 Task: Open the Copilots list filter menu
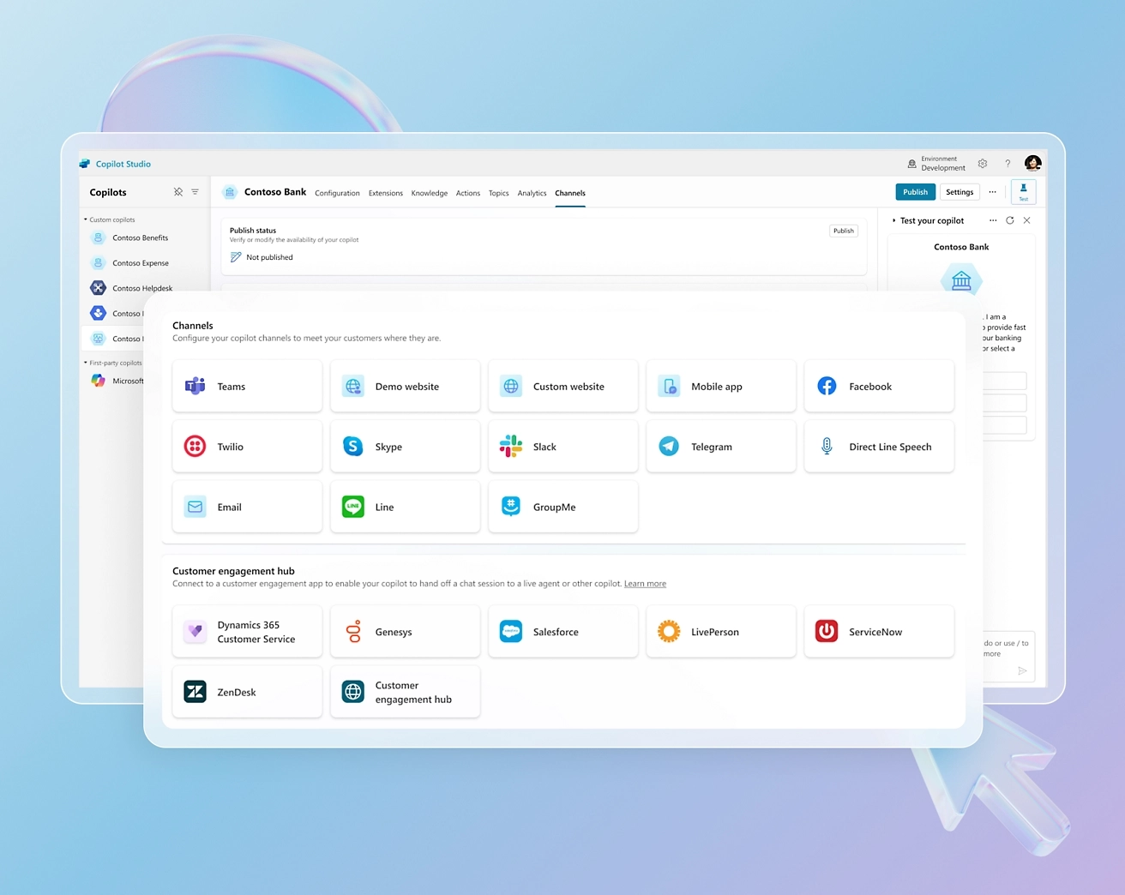pyautogui.click(x=195, y=192)
